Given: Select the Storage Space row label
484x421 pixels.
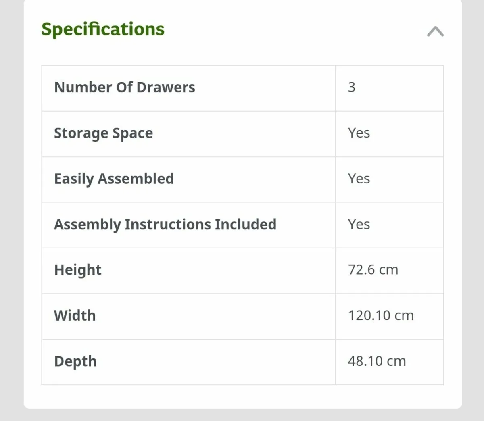Looking at the screenshot, I should (x=104, y=133).
